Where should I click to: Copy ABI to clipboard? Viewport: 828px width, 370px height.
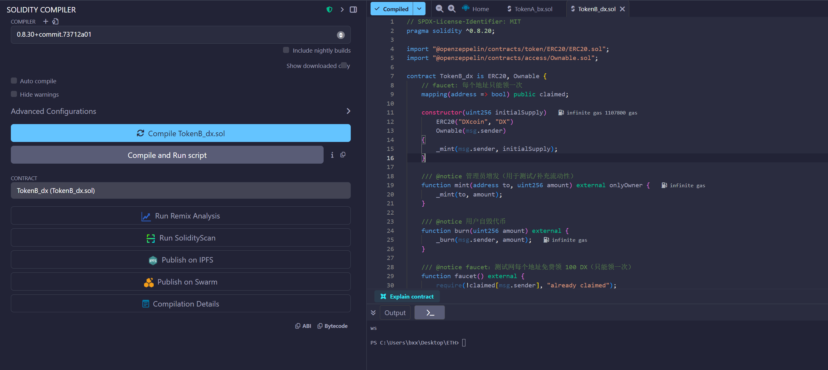point(303,326)
